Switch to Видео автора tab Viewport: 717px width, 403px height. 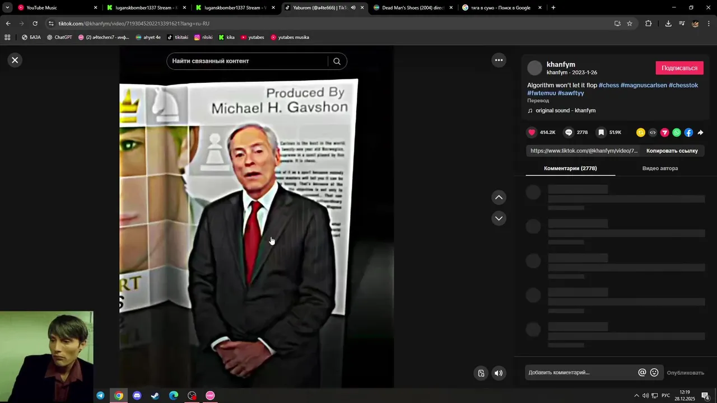click(660, 168)
